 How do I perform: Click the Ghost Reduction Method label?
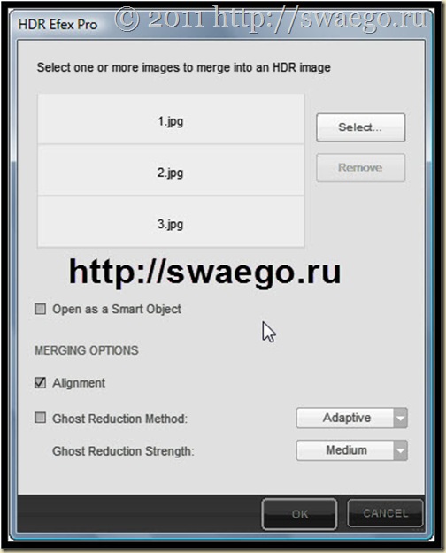click(x=120, y=419)
